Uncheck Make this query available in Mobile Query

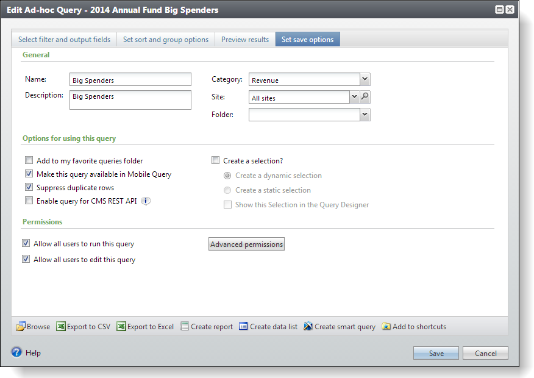pyautogui.click(x=29, y=174)
